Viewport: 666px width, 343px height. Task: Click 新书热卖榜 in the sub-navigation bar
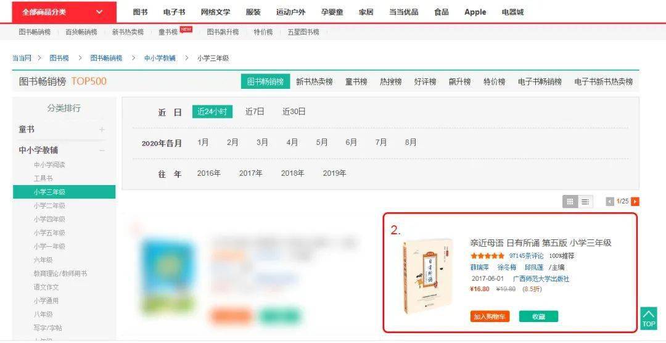128,32
